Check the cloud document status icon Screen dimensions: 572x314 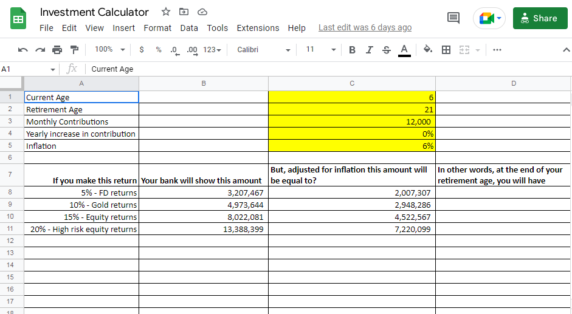point(202,12)
